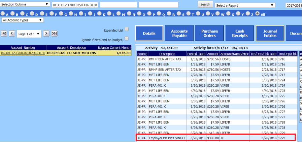Sort by Posted Date column header

click(x=197, y=54)
